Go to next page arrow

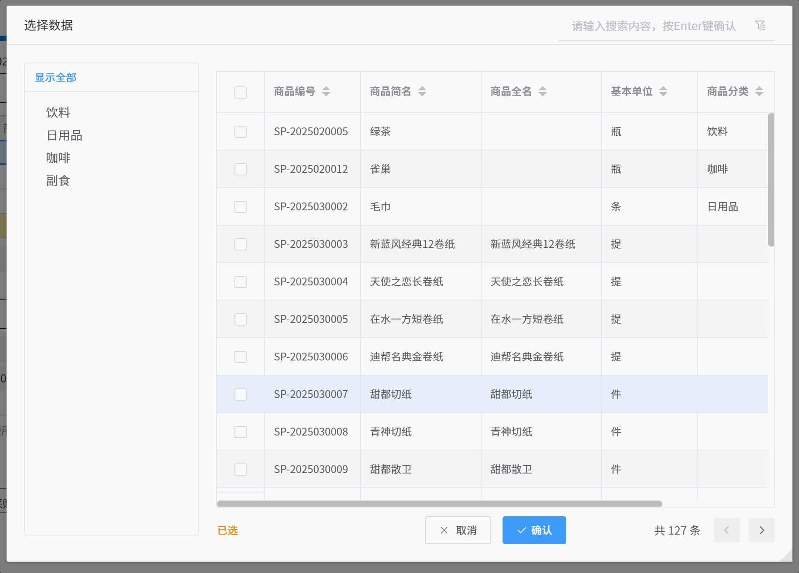click(761, 530)
